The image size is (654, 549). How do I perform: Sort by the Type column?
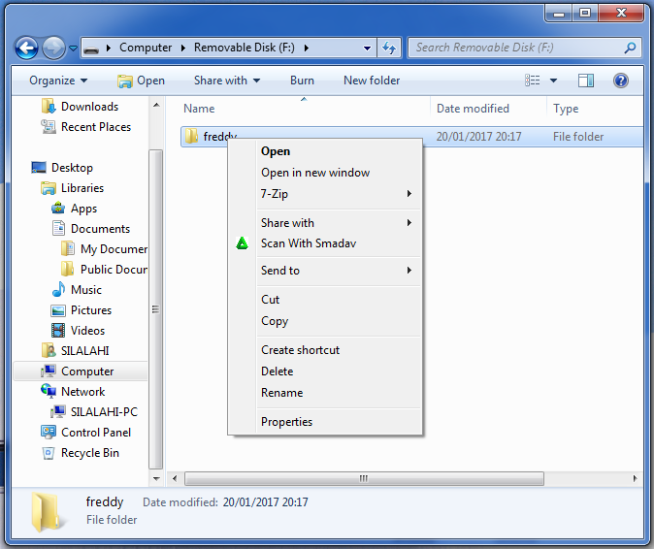coord(566,109)
